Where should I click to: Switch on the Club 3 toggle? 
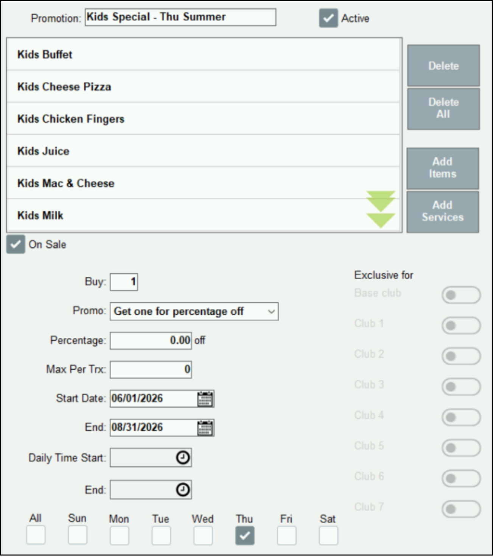click(461, 387)
